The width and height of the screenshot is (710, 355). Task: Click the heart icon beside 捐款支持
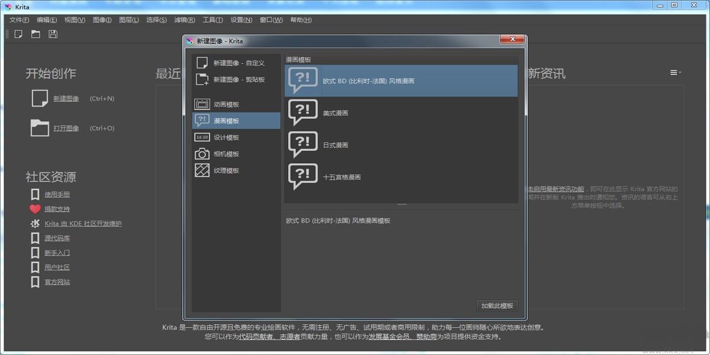pos(34,208)
